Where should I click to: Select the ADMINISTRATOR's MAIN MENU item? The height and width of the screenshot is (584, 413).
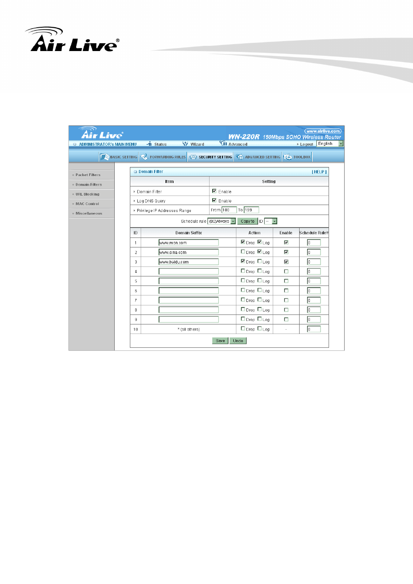point(107,144)
